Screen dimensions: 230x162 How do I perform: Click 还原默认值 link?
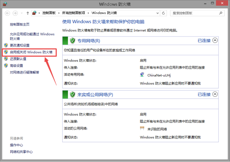click(x=18, y=59)
